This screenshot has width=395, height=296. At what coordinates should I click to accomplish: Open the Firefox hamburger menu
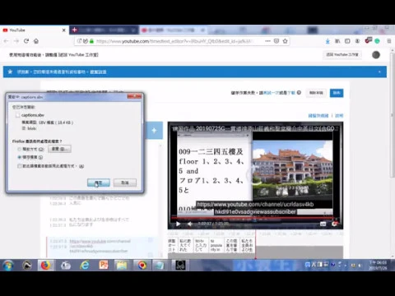pyautogui.click(x=389, y=41)
